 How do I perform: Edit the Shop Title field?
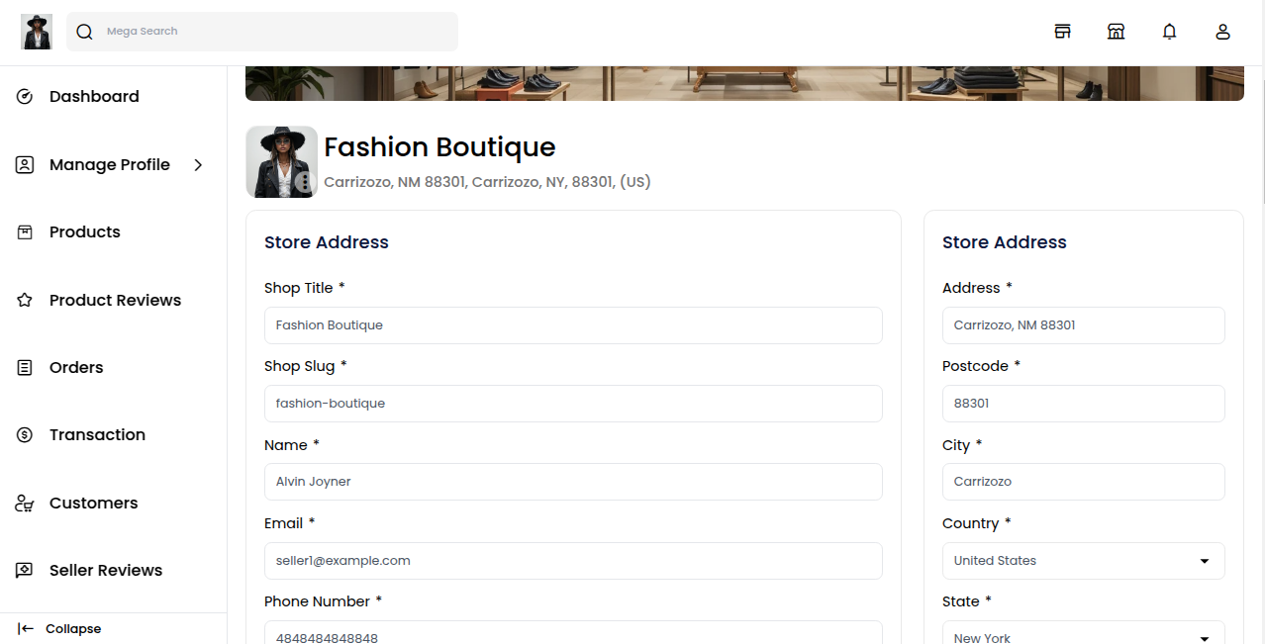click(573, 324)
